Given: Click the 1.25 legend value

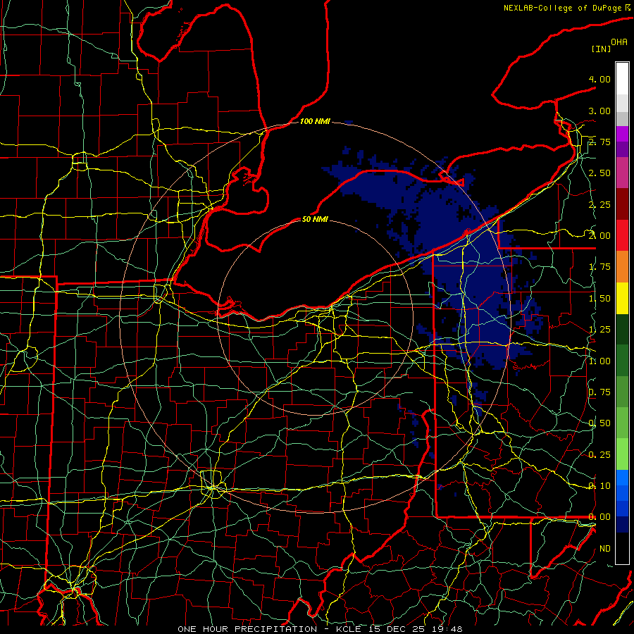Looking at the screenshot, I should click(599, 330).
